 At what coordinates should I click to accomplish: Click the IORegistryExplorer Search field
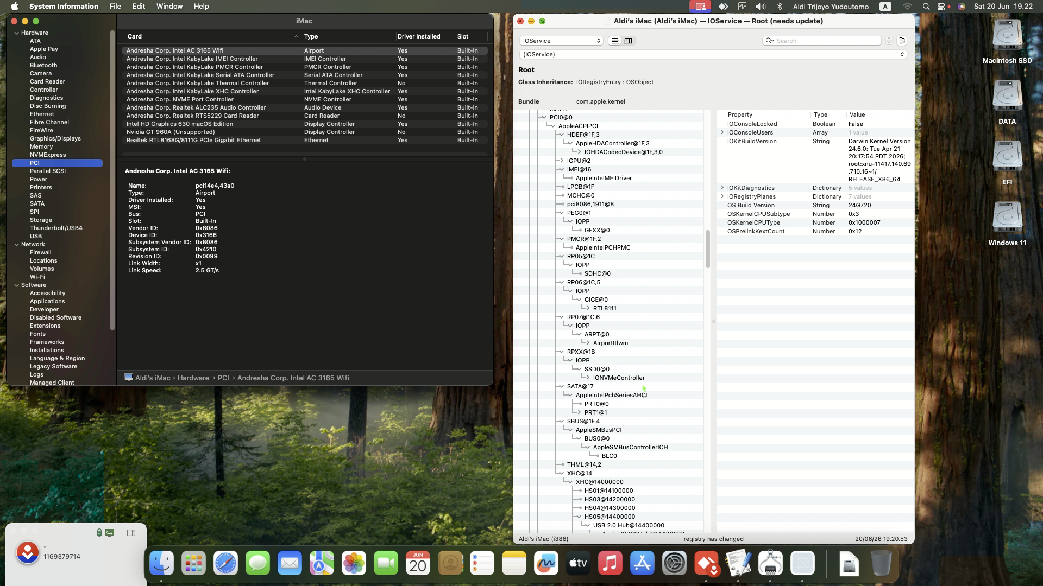pos(821,41)
